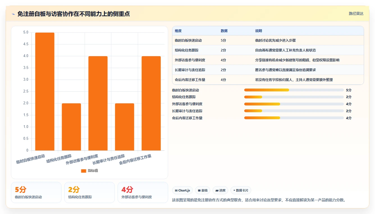Click the 长期审计与责任追踪 bar in the chart

pos(125,127)
